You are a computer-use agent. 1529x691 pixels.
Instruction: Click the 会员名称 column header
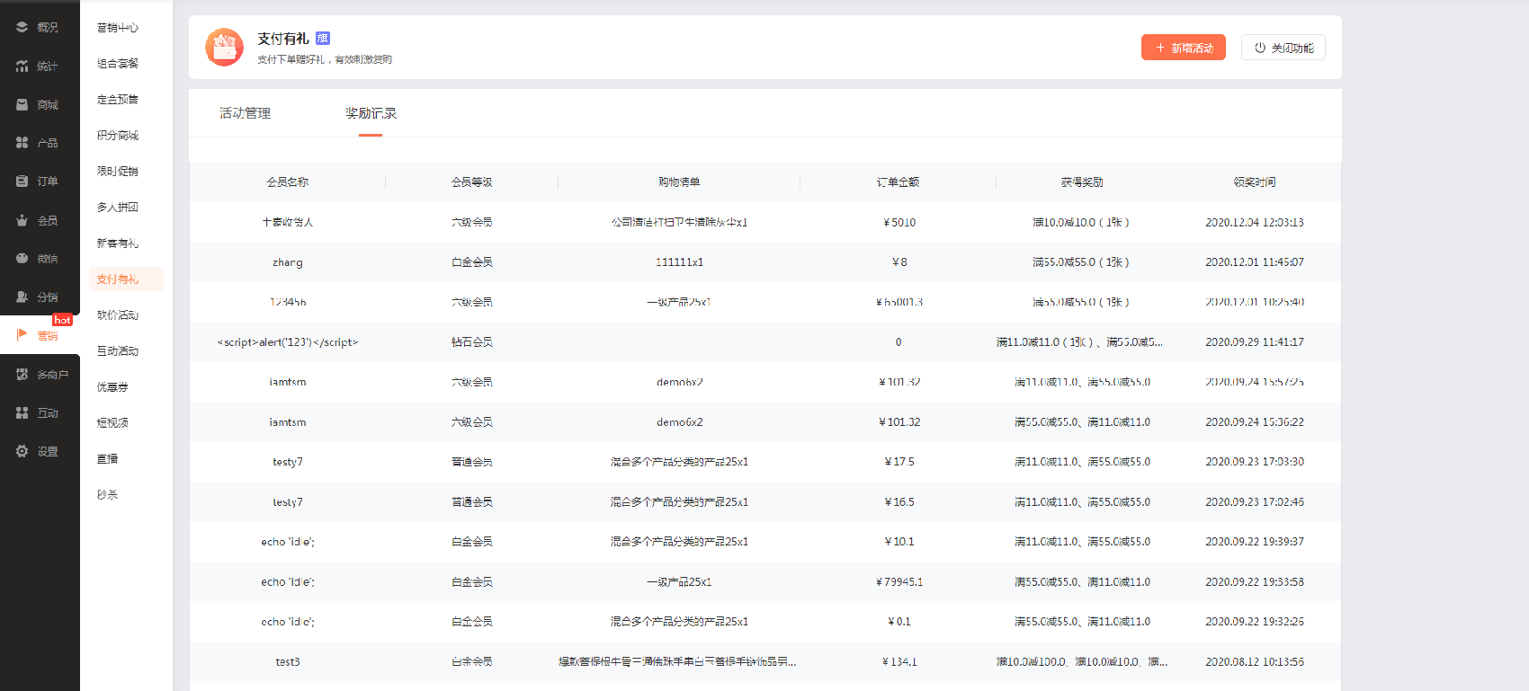[288, 182]
